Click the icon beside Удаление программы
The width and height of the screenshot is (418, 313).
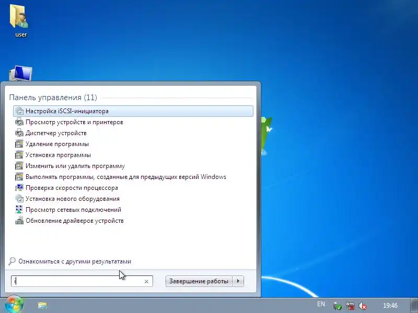[x=19, y=144]
